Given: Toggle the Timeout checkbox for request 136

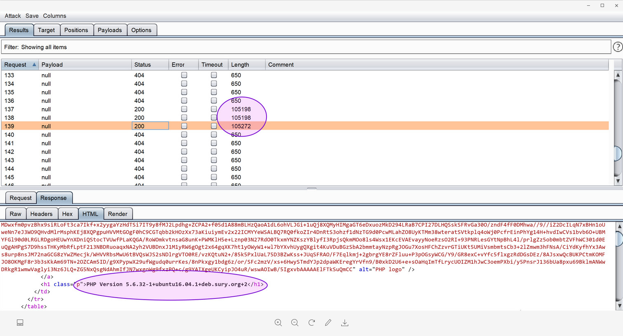Looking at the screenshot, I should [x=214, y=100].
